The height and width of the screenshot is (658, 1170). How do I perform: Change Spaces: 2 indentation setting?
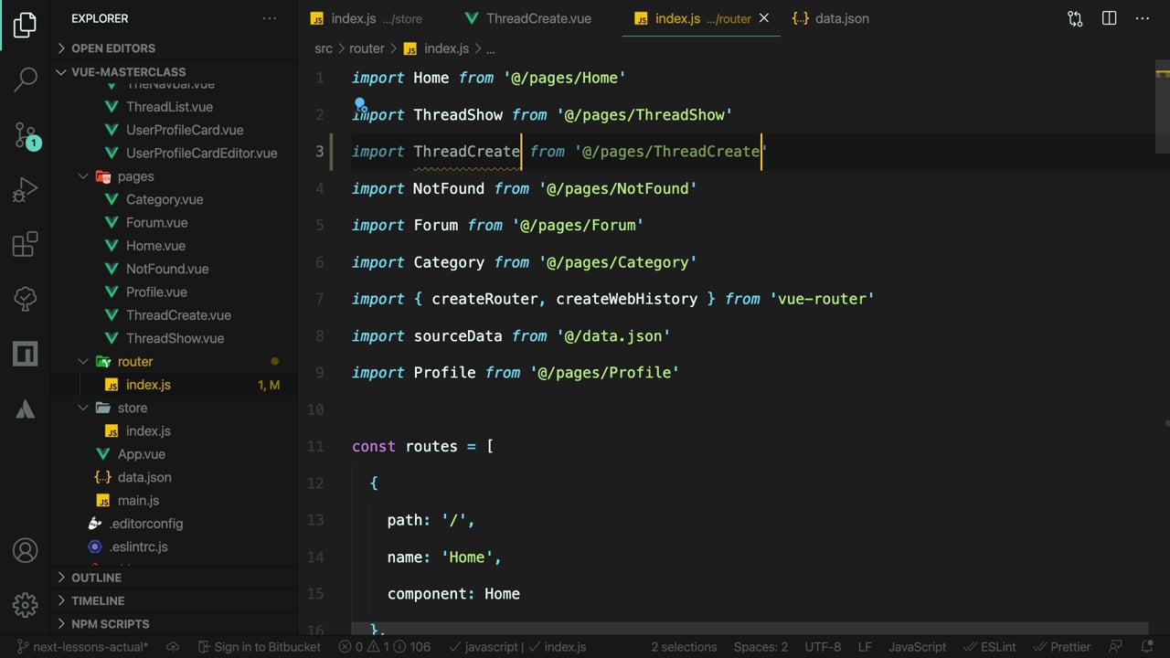coord(760,647)
